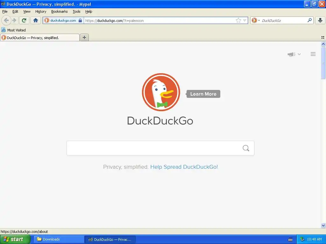Screen dimensions: 326x244
Task: Open a new tab with the plus button
Action: (x=84, y=37)
